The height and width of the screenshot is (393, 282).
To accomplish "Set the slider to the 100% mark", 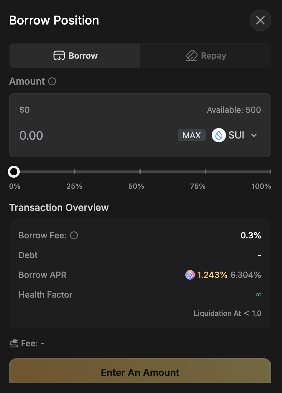I will 270,172.
